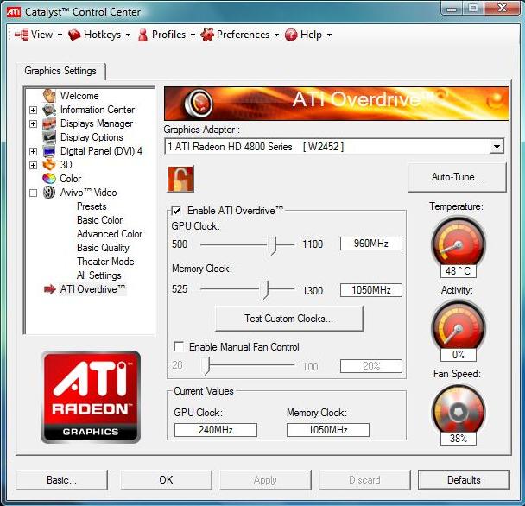Click the Information Center magnifier icon
Screen dimensions: 525x506
click(x=49, y=110)
